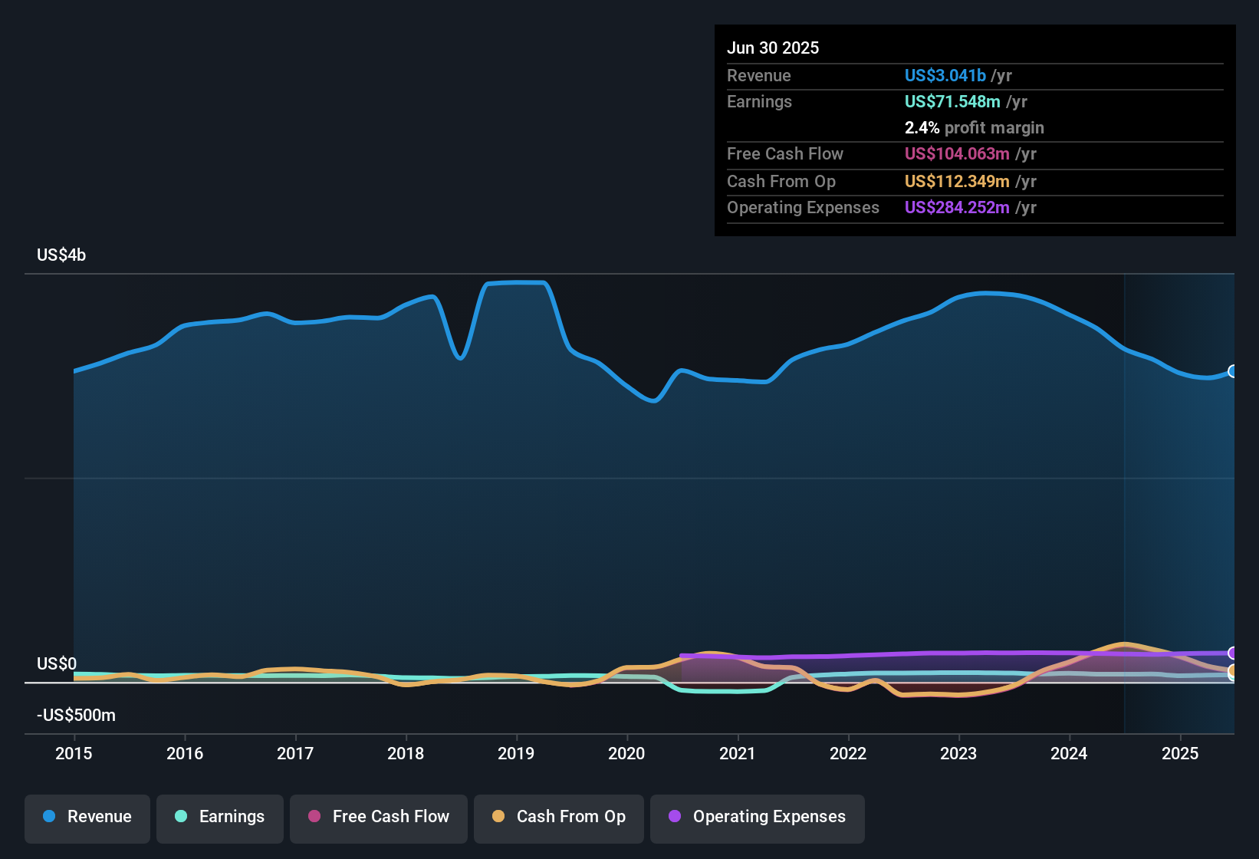Click the 2016 x-axis label
Image resolution: width=1259 pixels, height=859 pixels.
click(x=185, y=753)
